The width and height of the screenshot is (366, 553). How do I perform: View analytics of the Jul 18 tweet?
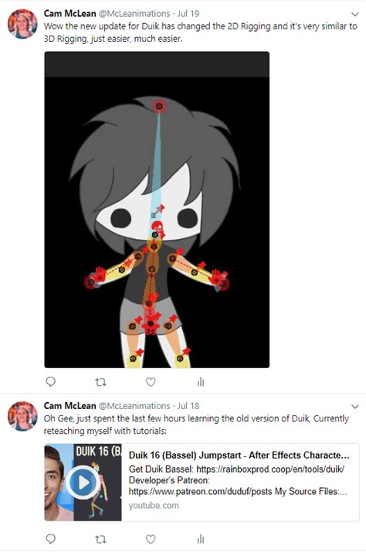(x=201, y=538)
